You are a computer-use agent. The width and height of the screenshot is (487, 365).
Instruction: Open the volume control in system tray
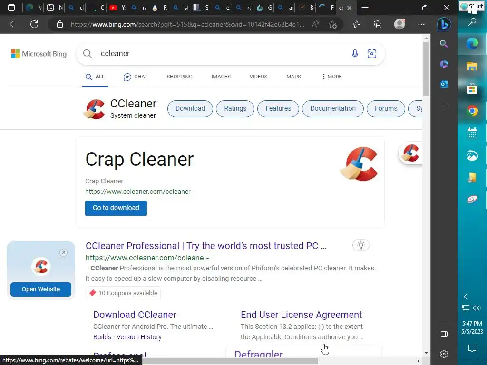[477, 308]
